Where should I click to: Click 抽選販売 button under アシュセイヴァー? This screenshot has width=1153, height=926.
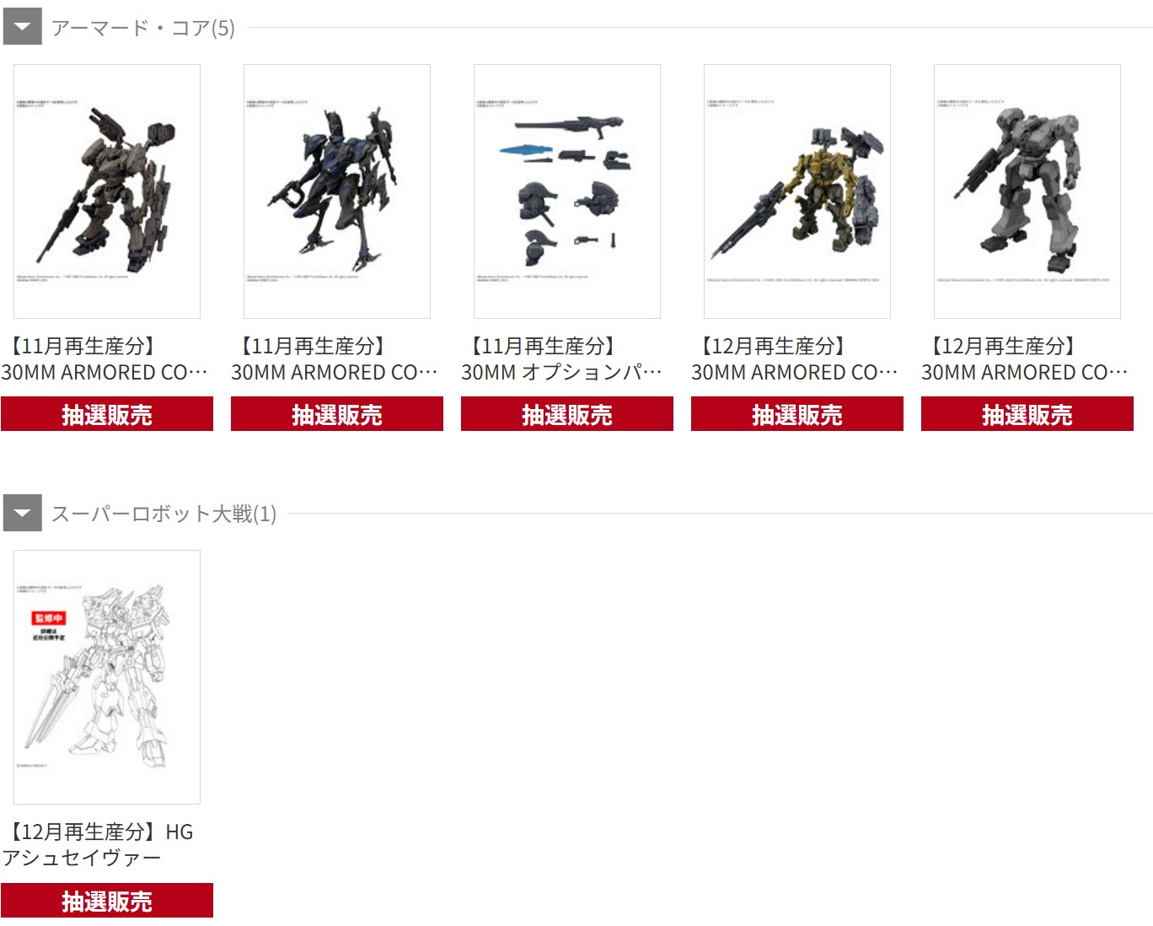107,900
